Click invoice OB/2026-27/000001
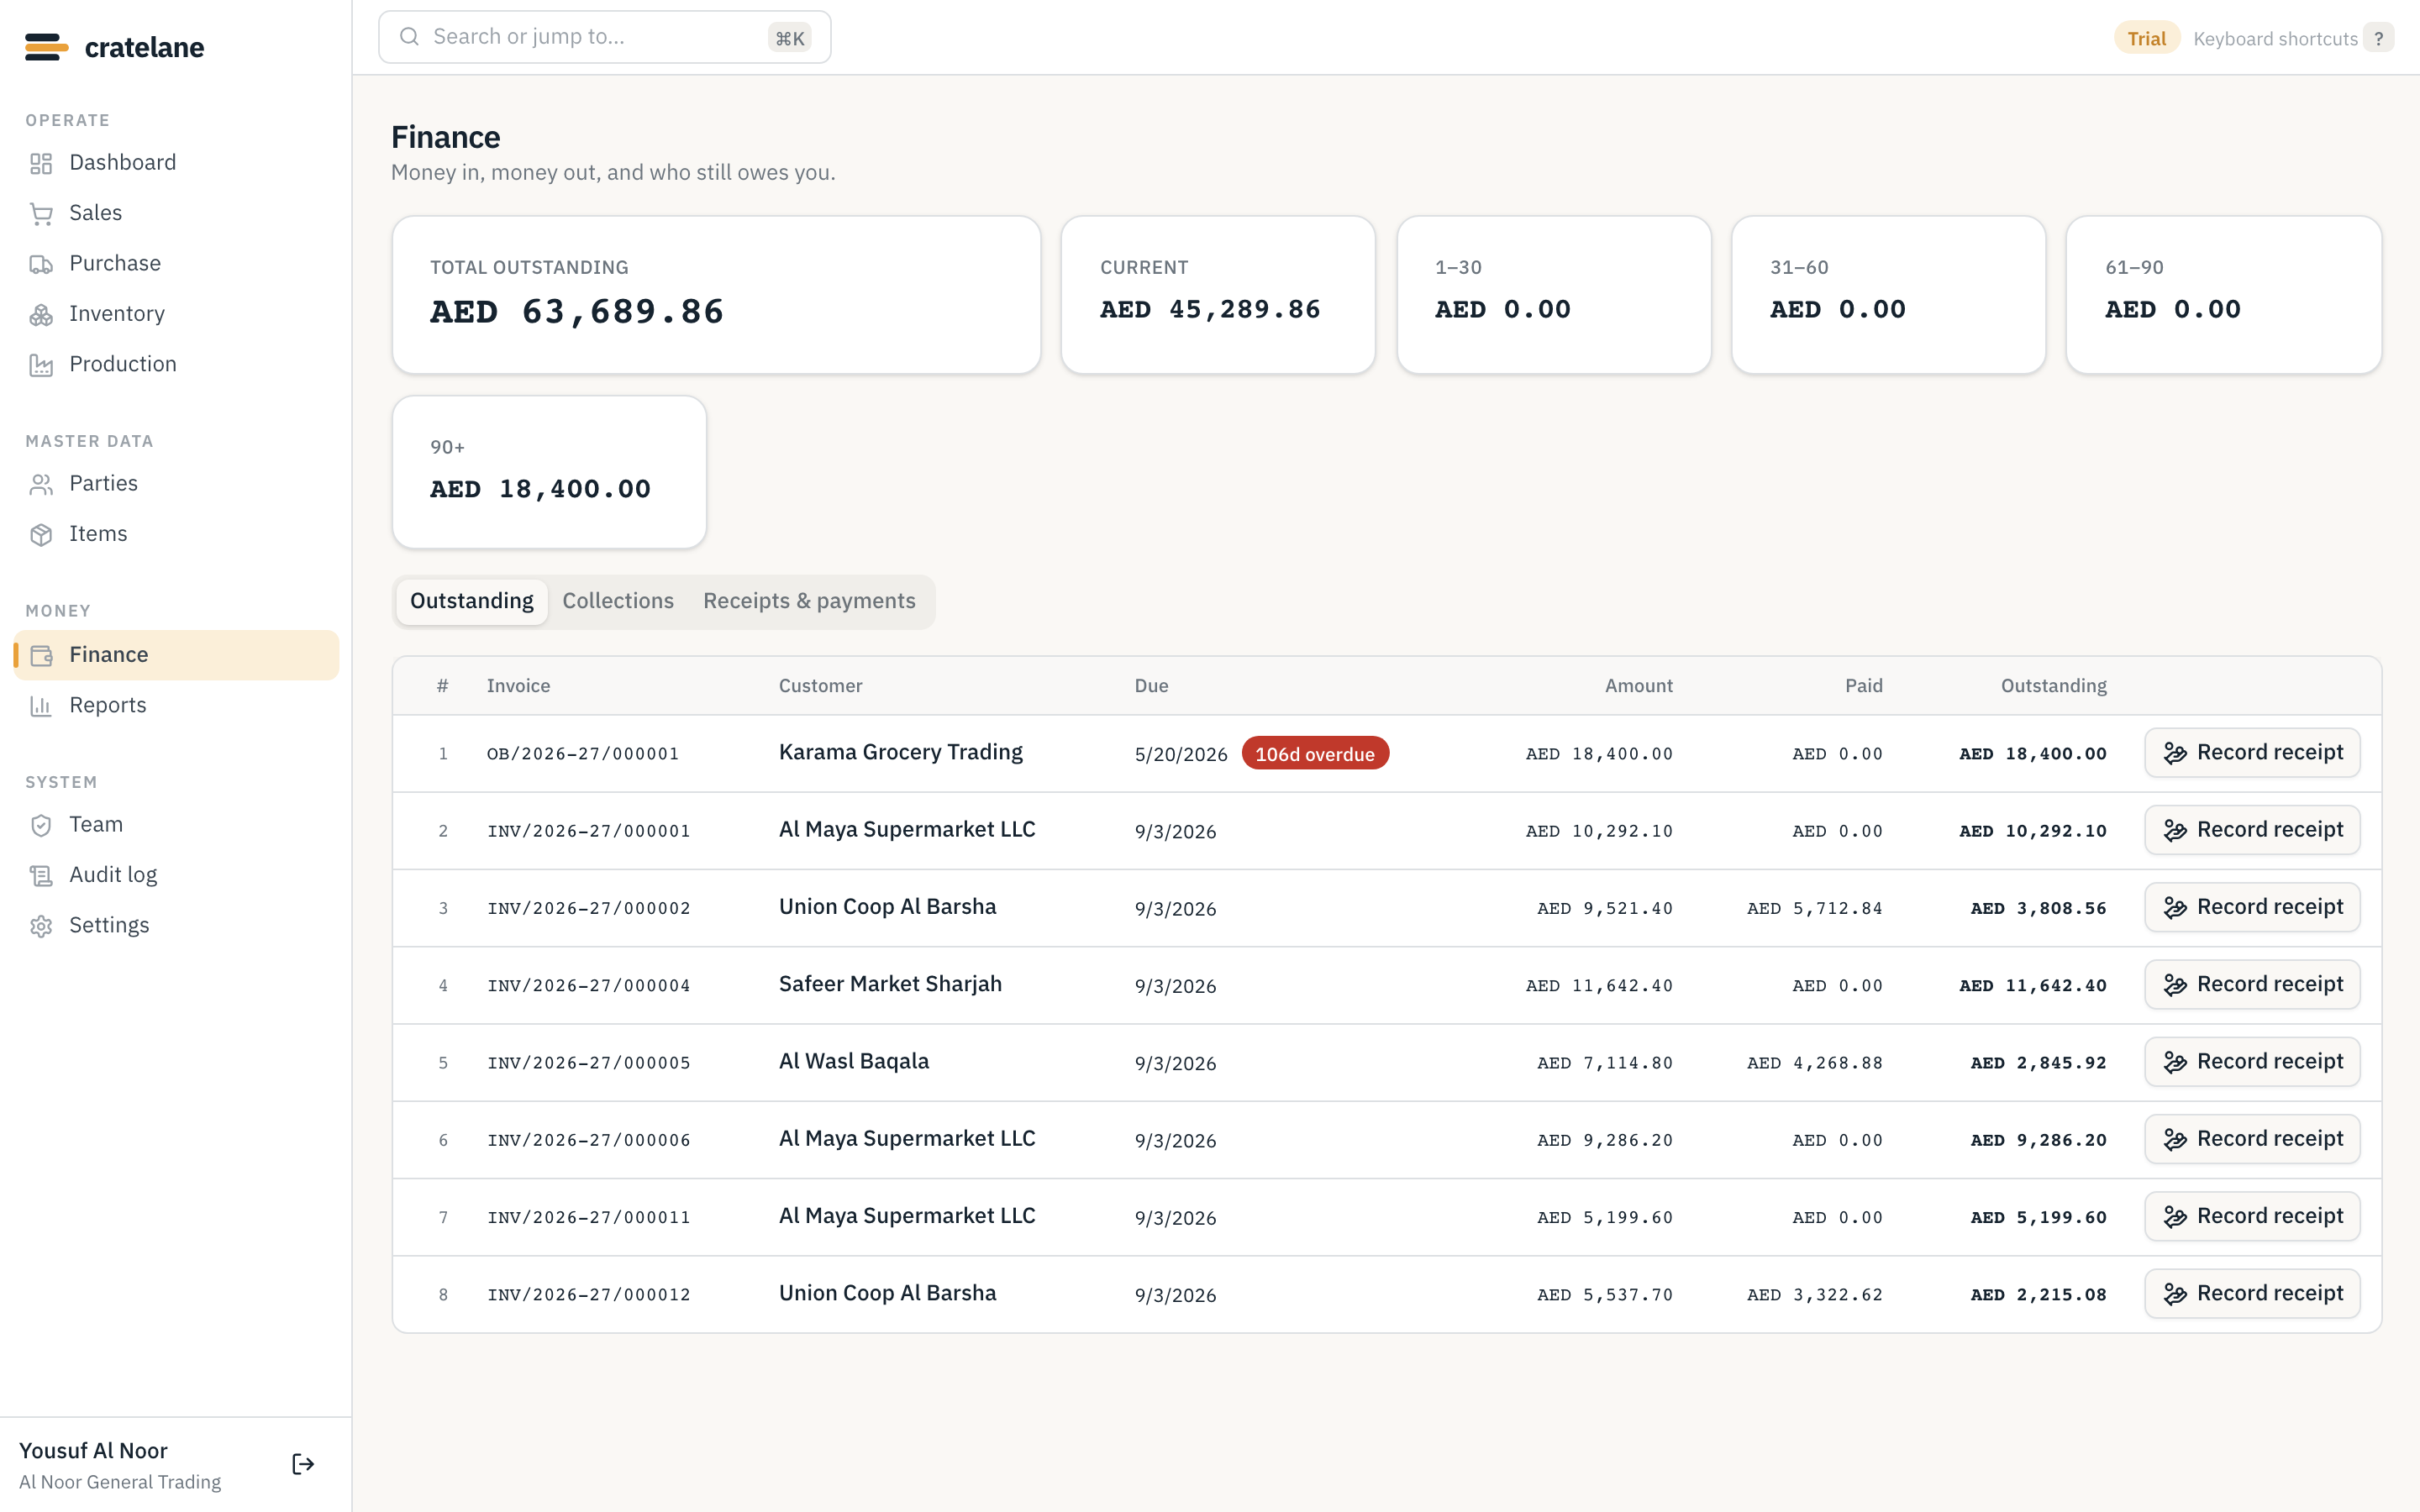The height and width of the screenshot is (1512, 2420). (x=583, y=754)
